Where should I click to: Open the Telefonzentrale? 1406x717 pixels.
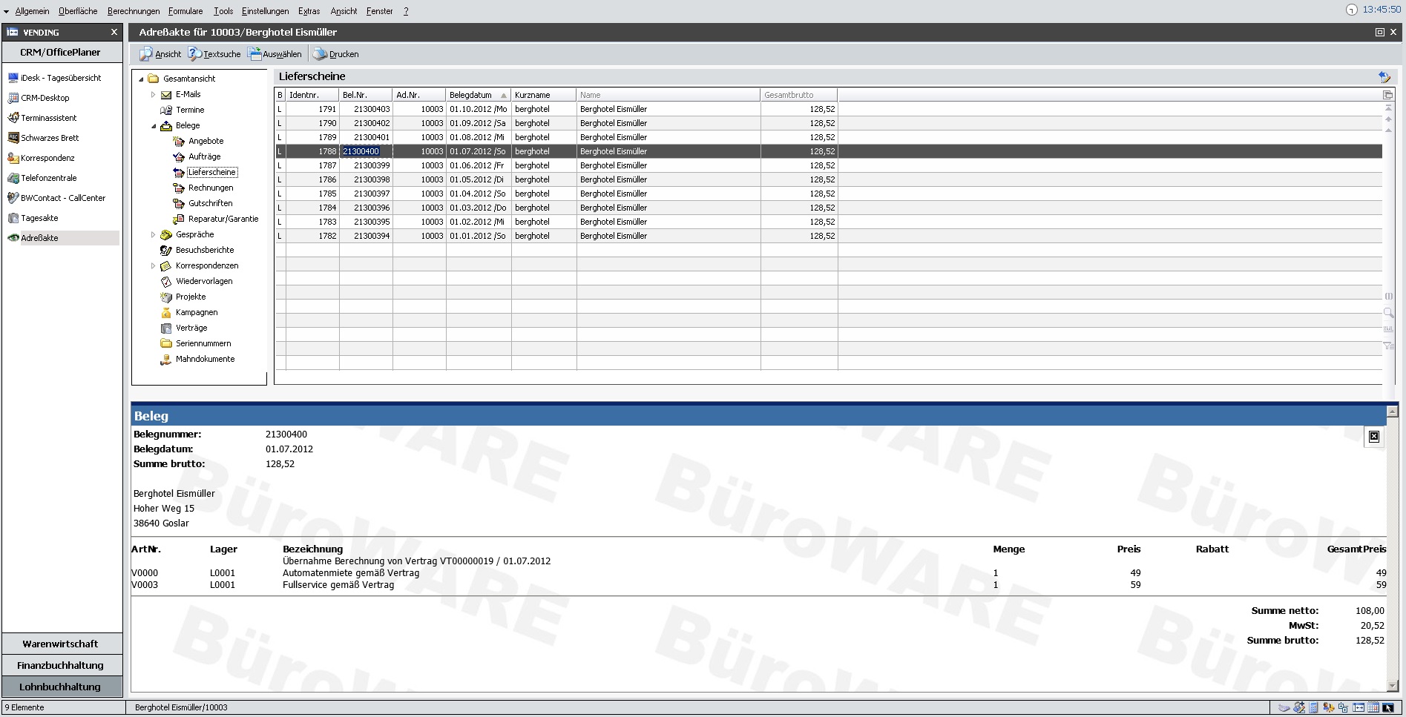42,178
